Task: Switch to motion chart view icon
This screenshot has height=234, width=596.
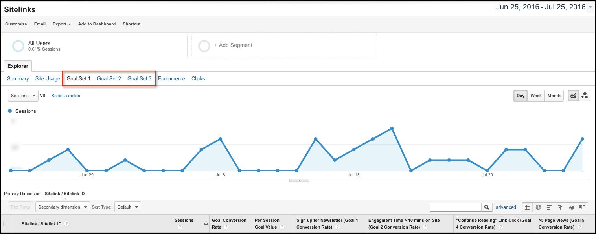Action: point(585,96)
